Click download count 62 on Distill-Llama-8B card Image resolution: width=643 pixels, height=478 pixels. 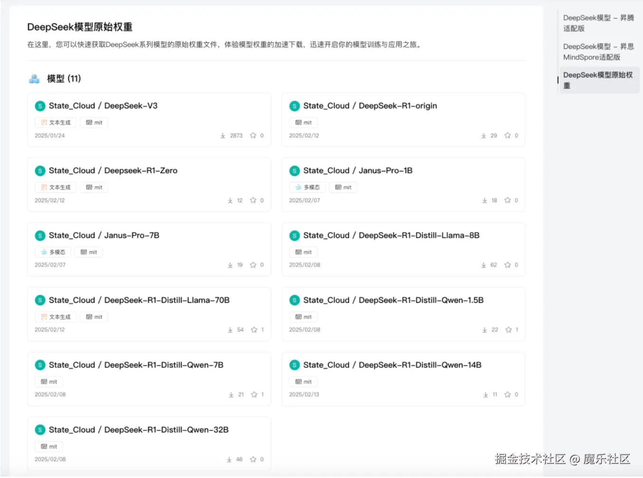[x=494, y=265]
